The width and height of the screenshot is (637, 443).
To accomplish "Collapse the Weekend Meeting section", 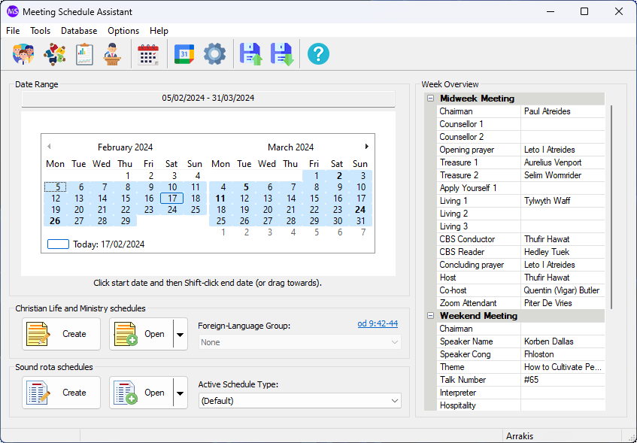I will 431,316.
